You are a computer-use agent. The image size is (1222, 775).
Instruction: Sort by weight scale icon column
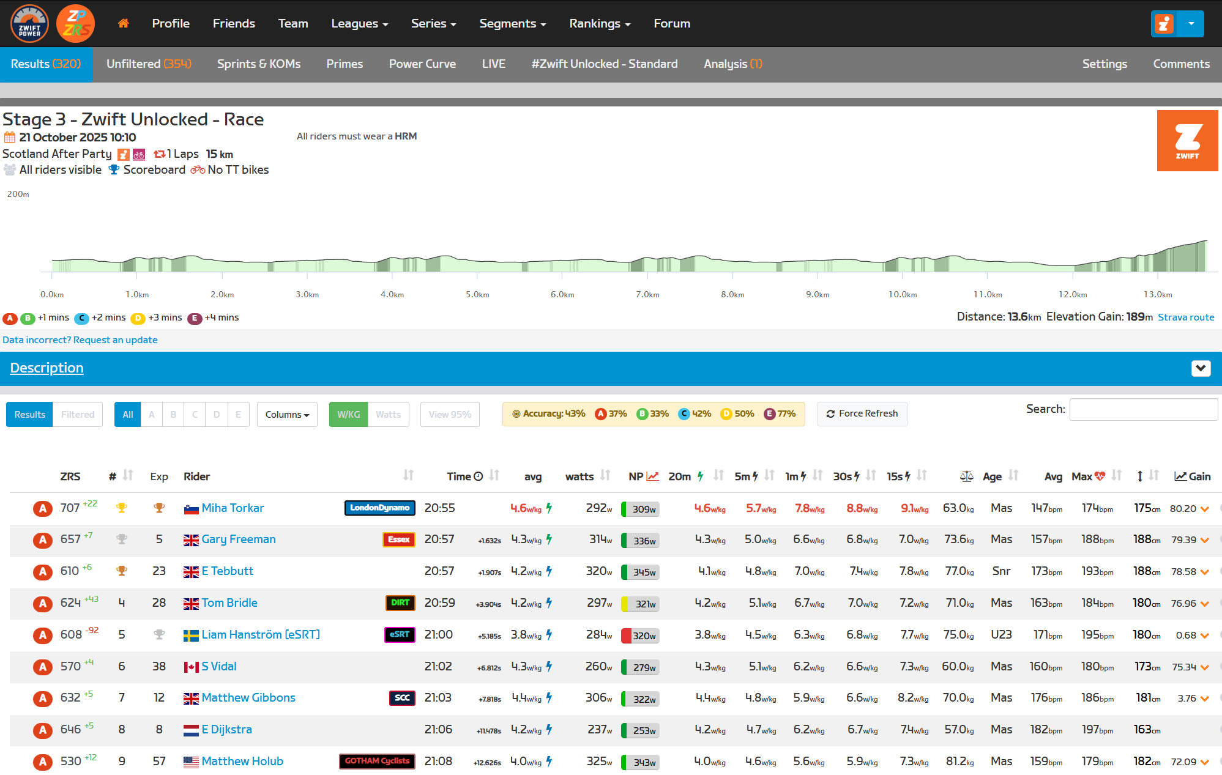966,476
